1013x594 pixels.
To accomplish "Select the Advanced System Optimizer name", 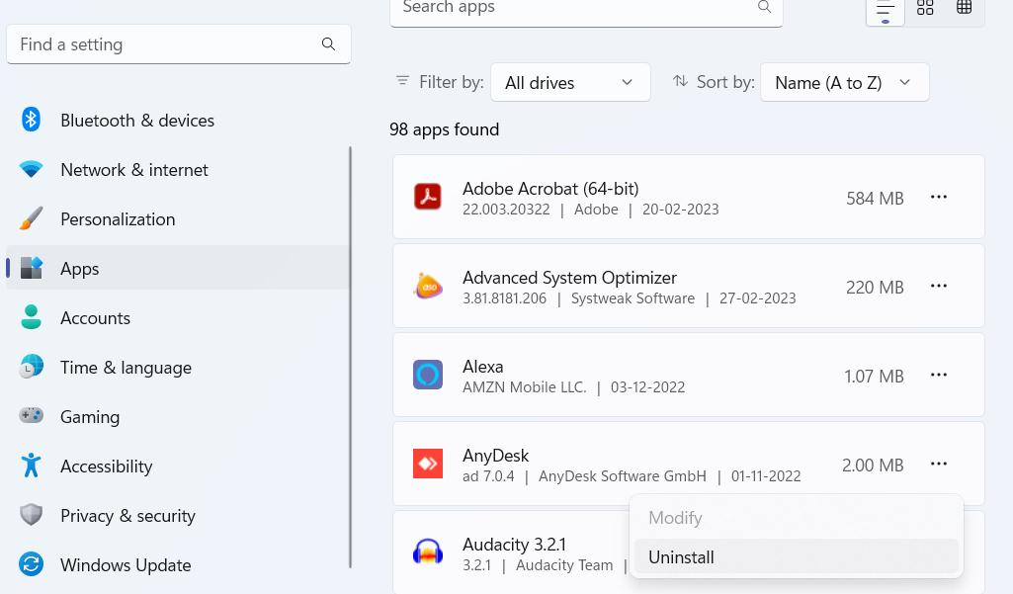I will pos(569,278).
